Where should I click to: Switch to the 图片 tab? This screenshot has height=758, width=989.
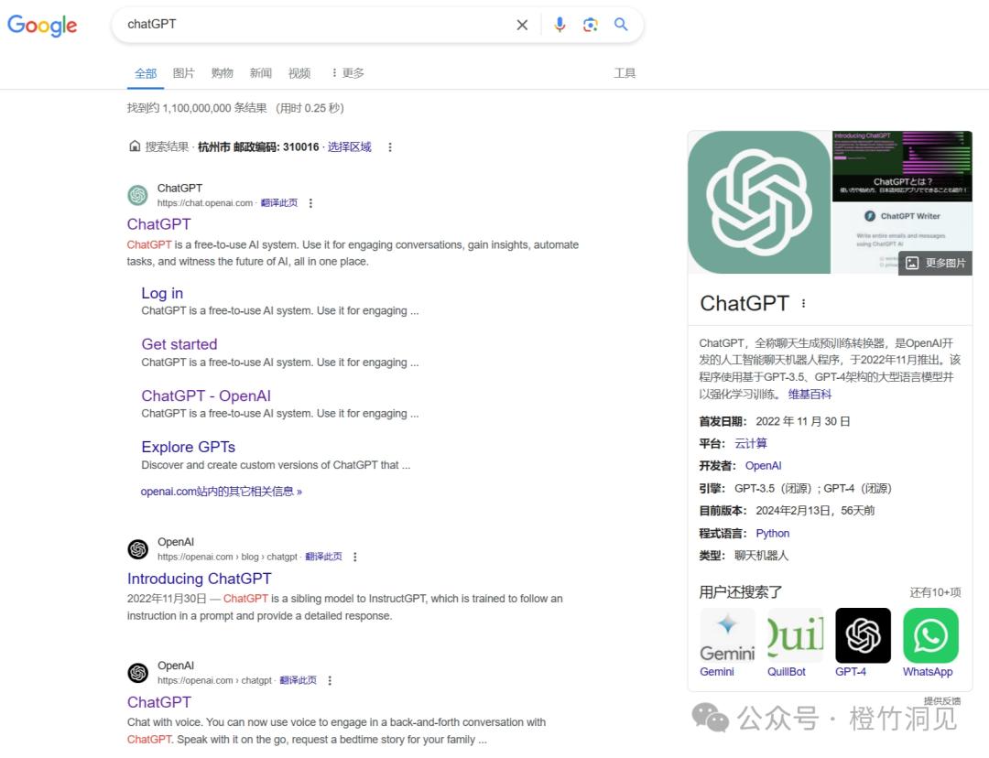click(183, 73)
